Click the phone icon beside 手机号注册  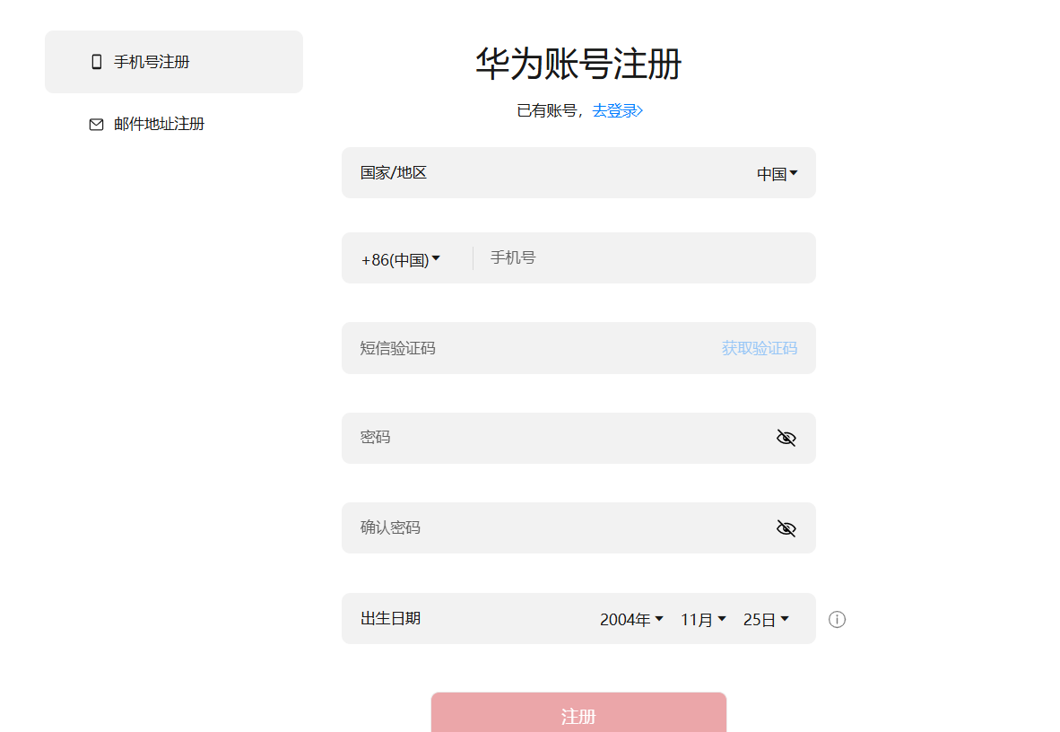[x=97, y=62]
